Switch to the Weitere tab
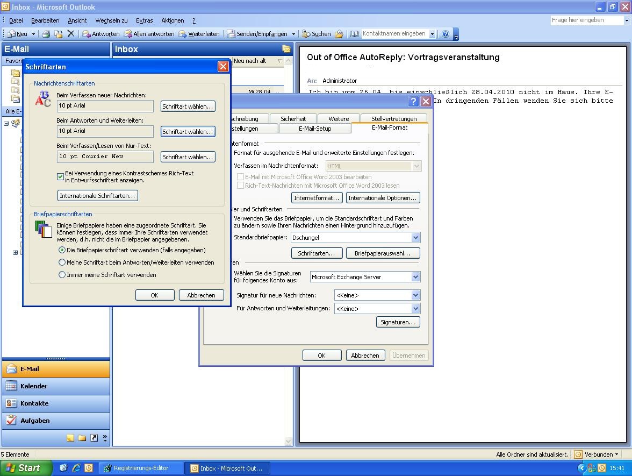The image size is (632, 476). [x=339, y=118]
